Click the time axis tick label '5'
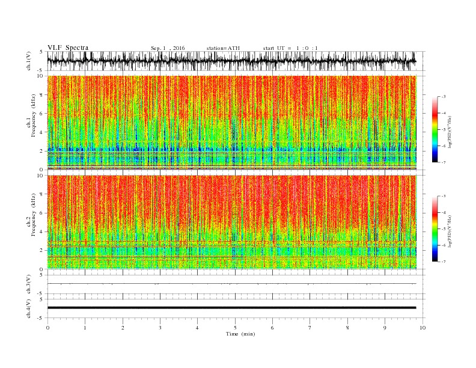The width and height of the screenshot is (476, 368). pyautogui.click(x=235, y=328)
